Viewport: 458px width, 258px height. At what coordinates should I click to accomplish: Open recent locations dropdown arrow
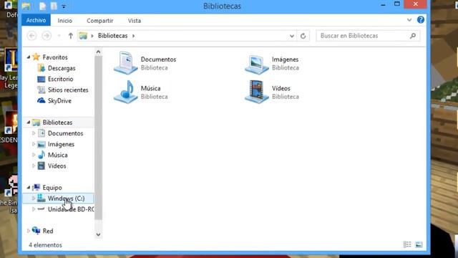[x=59, y=36]
